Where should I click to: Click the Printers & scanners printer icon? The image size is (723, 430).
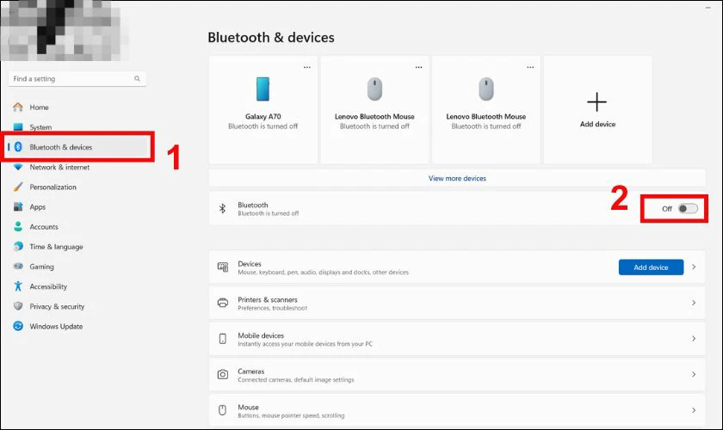click(223, 303)
